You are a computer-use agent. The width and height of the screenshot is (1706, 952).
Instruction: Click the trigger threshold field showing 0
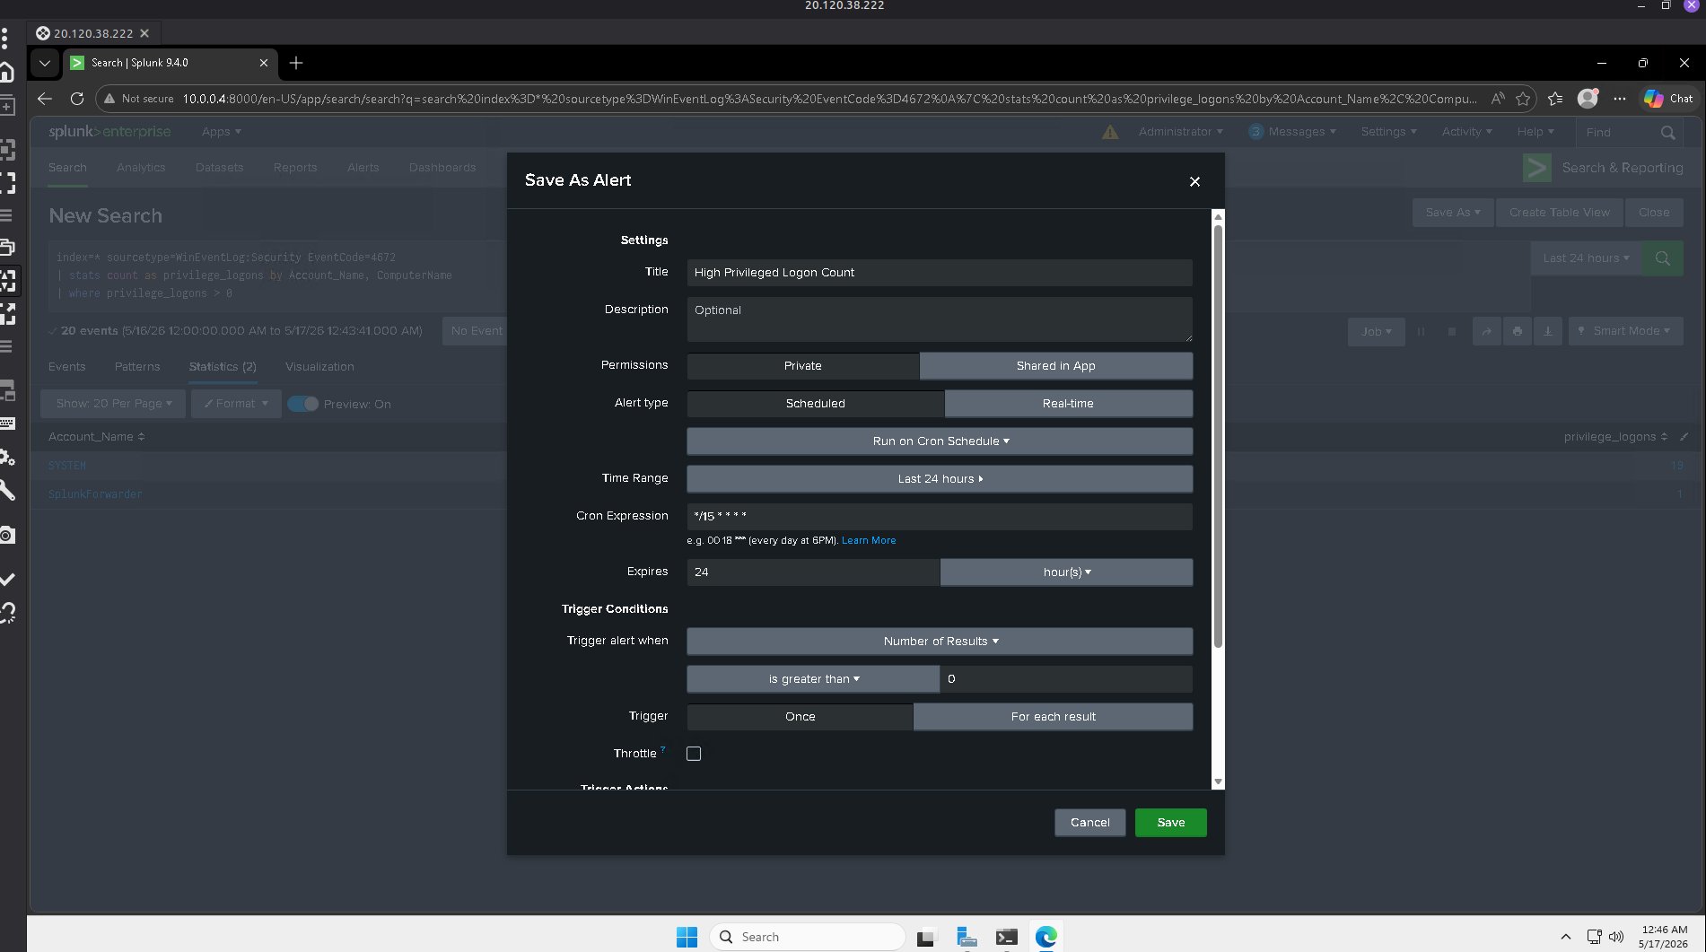coord(1066,679)
